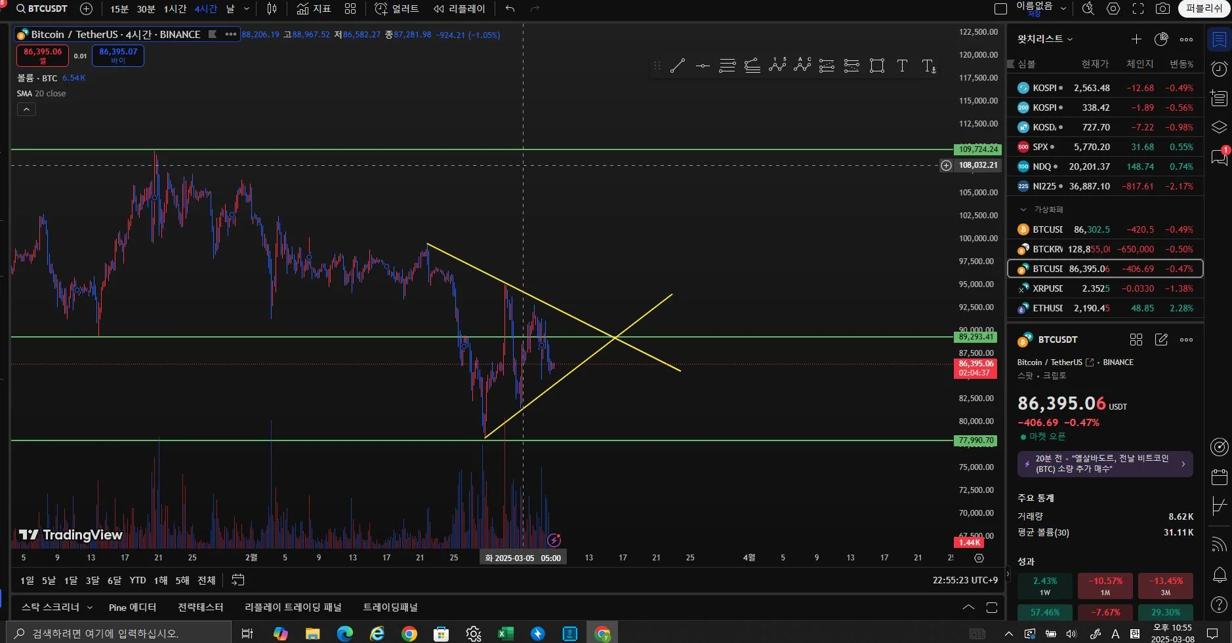The image size is (1232, 643).
Task: Start bar replay mode
Action: click(x=459, y=9)
